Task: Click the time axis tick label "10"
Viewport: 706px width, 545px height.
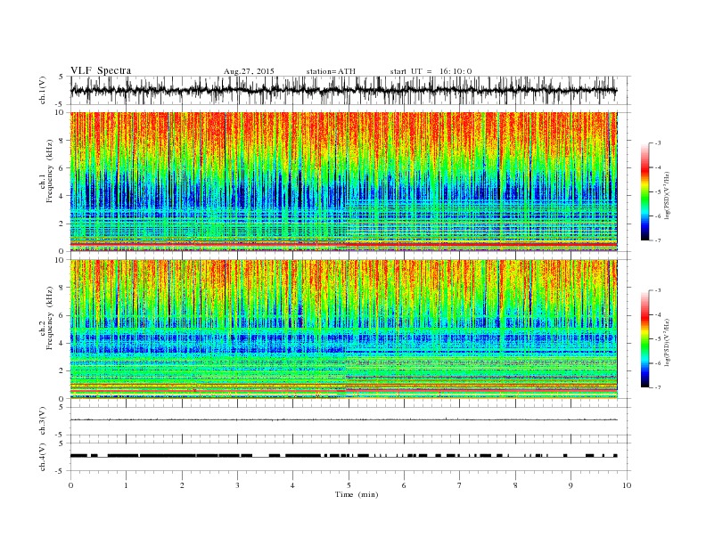Action: (627, 485)
